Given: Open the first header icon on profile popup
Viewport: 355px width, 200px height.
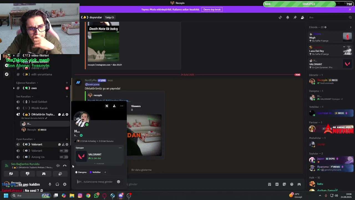Looking at the screenshot, I should [x=107, y=106].
